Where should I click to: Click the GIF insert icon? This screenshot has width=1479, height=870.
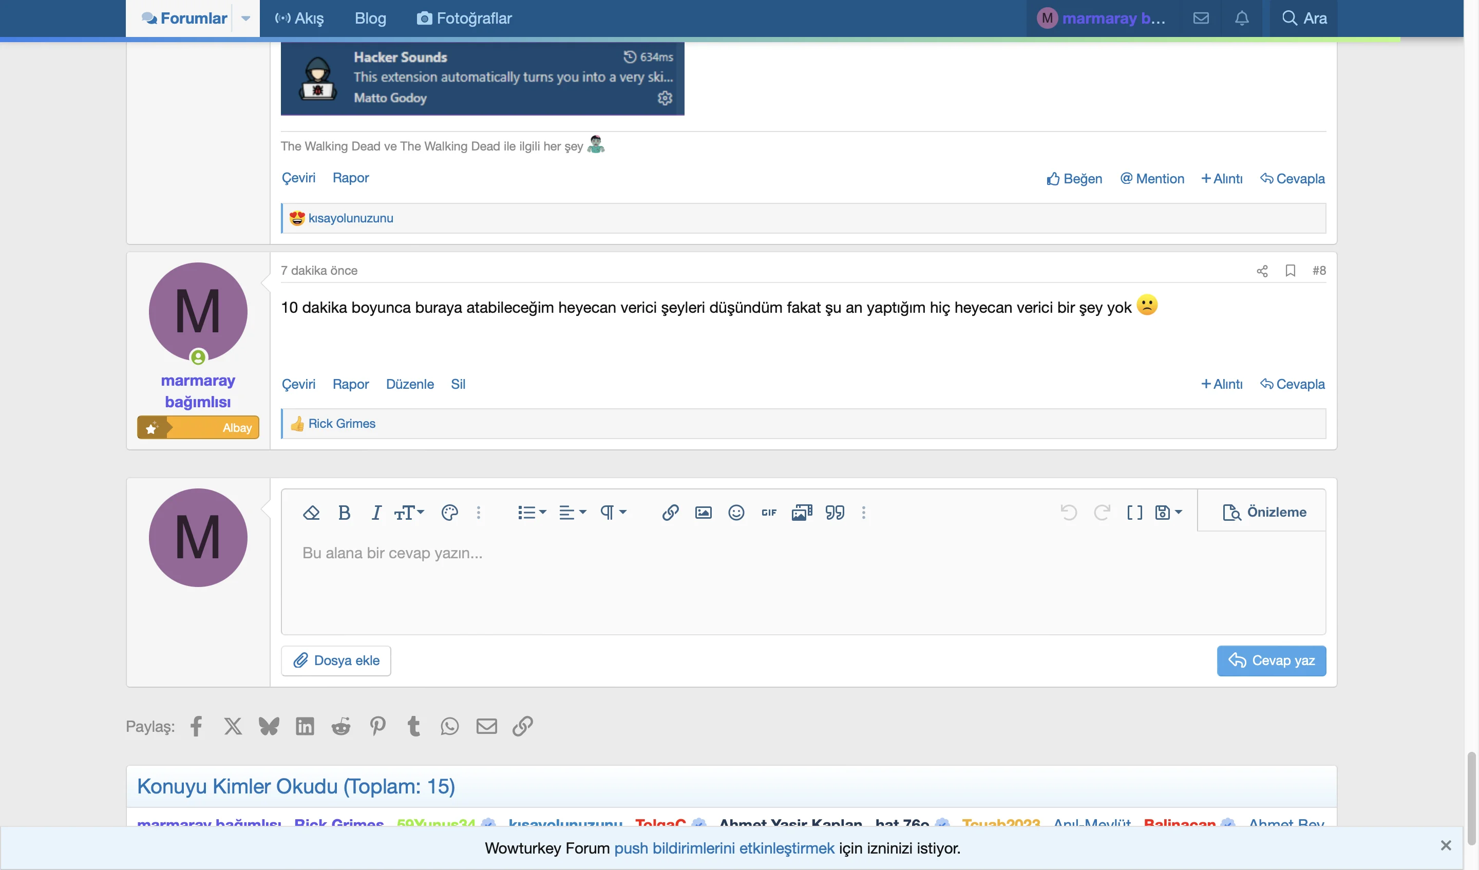click(x=769, y=513)
